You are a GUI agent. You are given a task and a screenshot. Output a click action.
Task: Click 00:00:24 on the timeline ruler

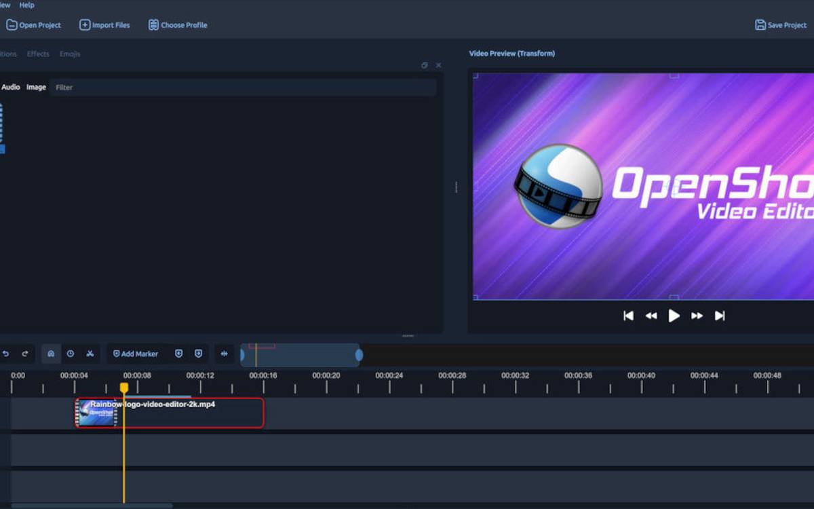(x=389, y=375)
